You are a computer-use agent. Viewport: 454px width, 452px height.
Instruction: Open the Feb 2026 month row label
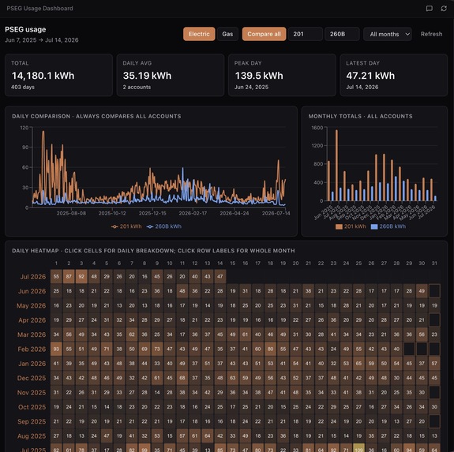click(32, 349)
